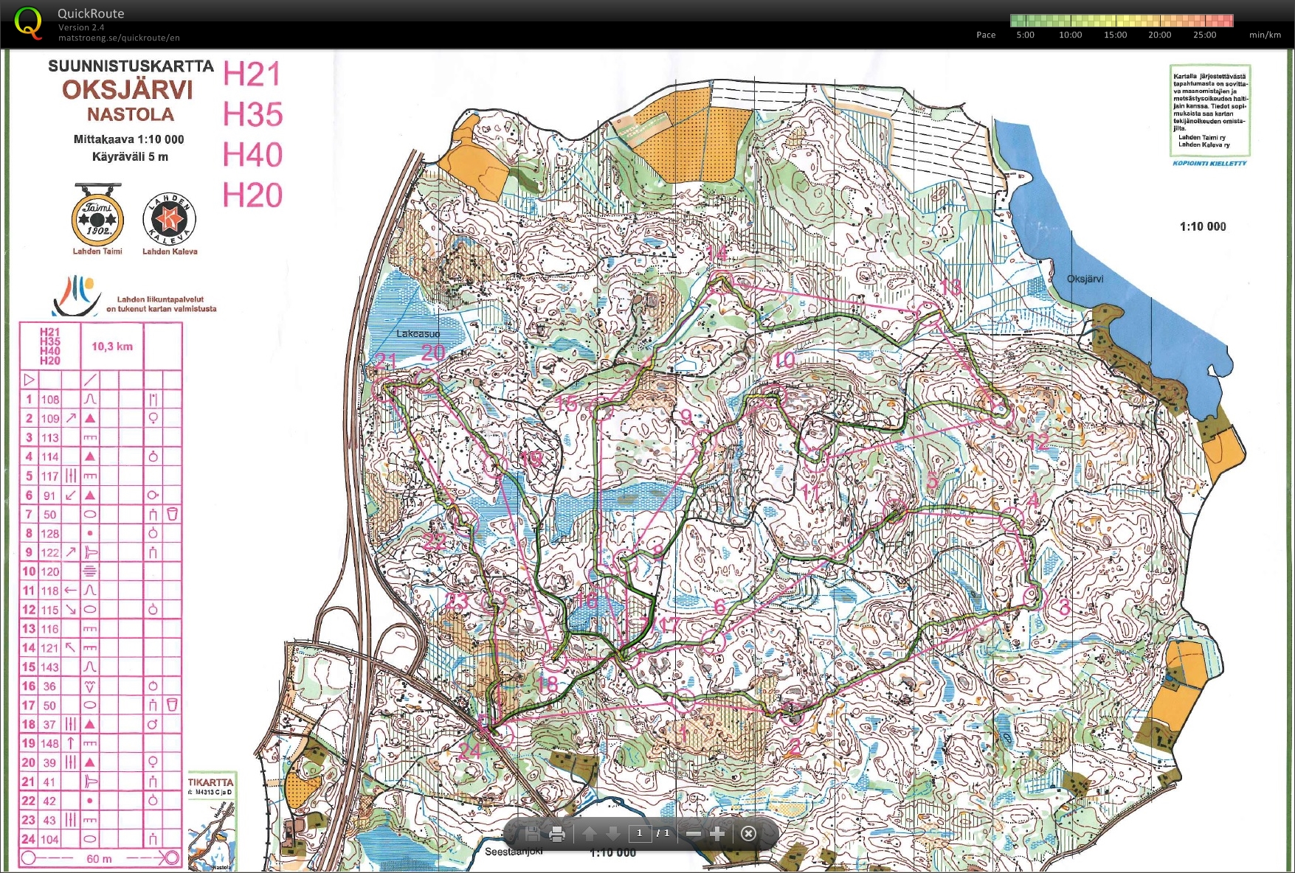The image size is (1295, 873).
Task: Go to previous page with up arrow
Action: (x=589, y=834)
